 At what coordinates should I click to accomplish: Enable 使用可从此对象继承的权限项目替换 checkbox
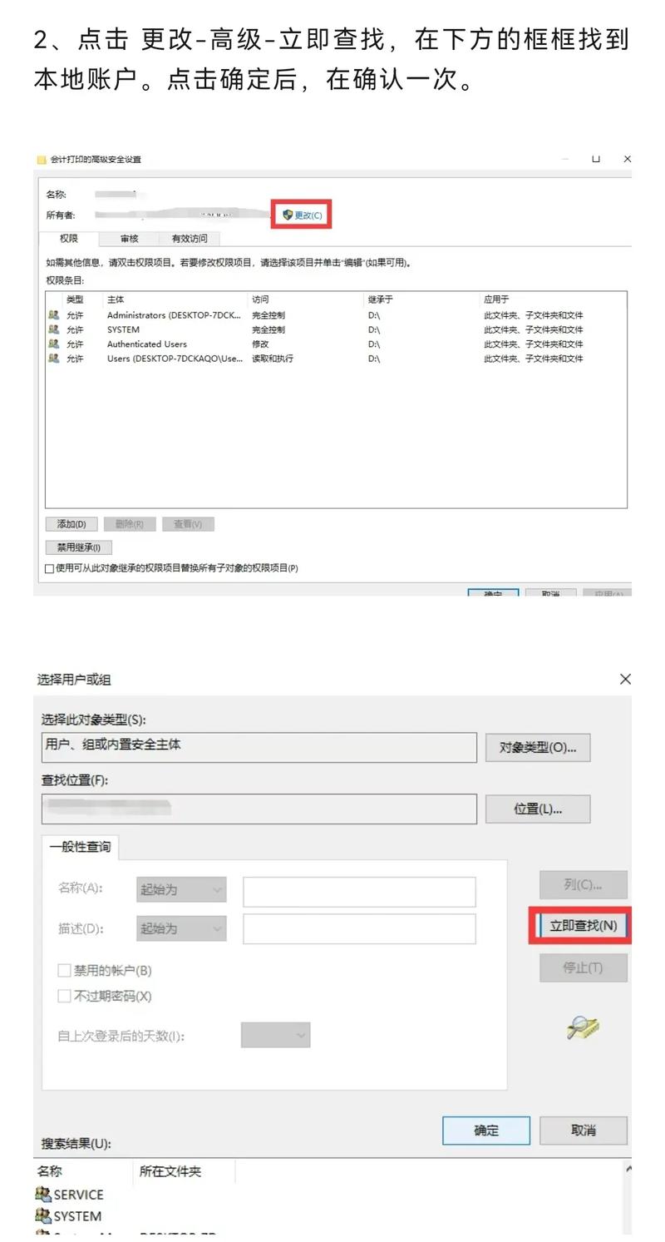coord(47,568)
